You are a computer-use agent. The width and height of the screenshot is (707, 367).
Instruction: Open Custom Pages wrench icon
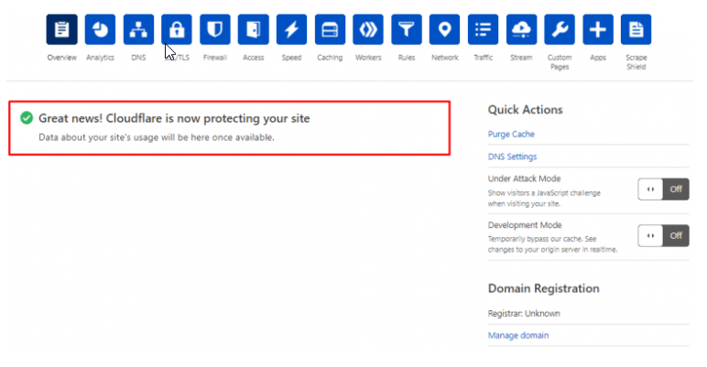pos(560,30)
